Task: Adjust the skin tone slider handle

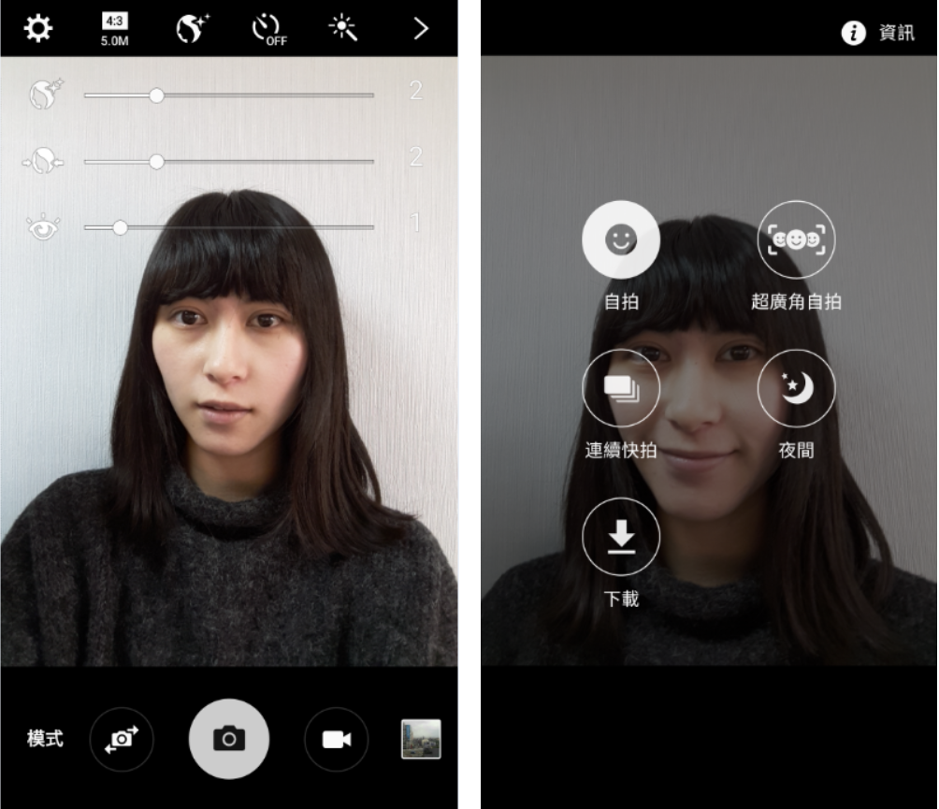Action: coord(156,95)
